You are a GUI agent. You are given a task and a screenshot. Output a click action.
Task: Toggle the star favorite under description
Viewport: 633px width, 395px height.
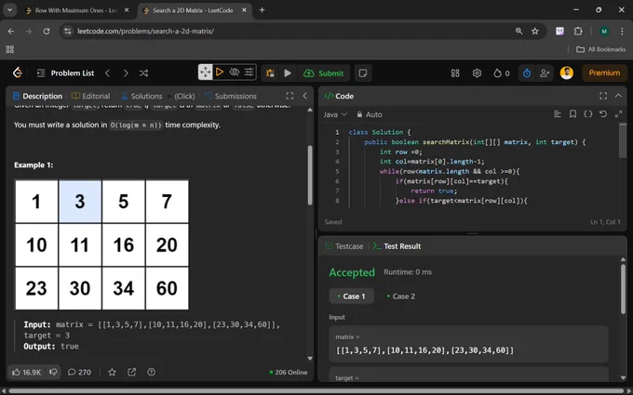click(x=112, y=372)
